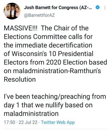
Task: Open the Josh Barnett for Congress display name
Action: click(x=58, y=7)
